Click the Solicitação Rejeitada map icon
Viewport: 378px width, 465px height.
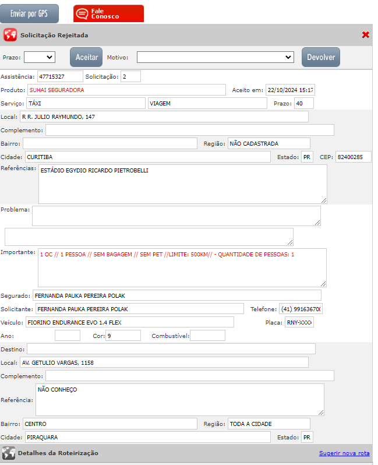[10, 35]
